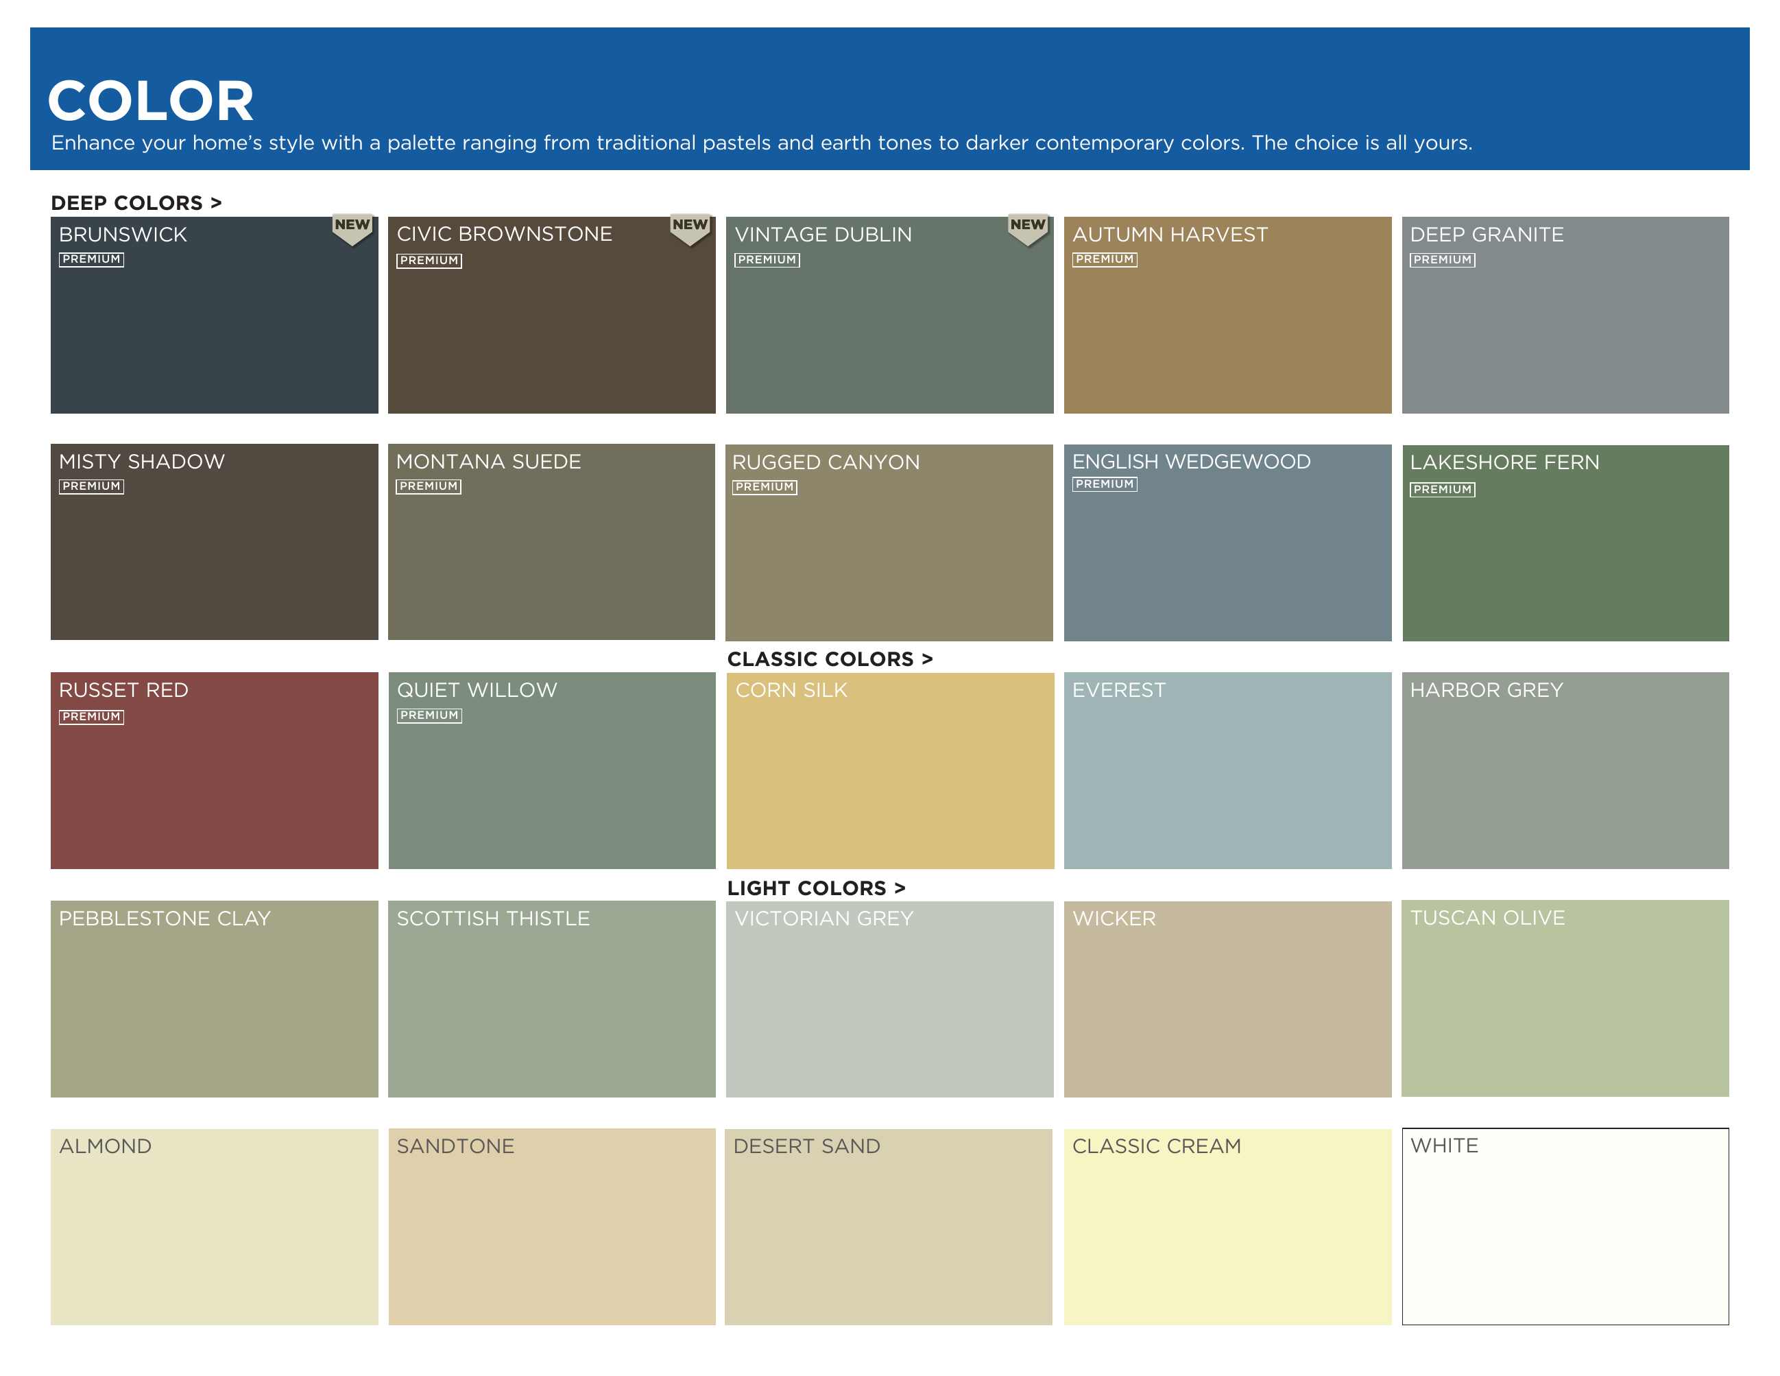Screen dimensions: 1780x1376
Task: Click the PREMIUM label under Deep Granite
Action: point(1443,259)
